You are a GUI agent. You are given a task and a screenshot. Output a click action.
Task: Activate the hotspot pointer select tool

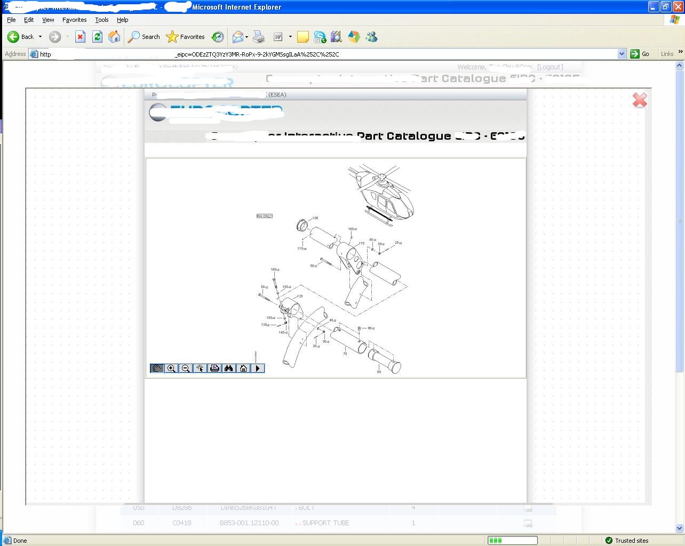click(x=200, y=368)
